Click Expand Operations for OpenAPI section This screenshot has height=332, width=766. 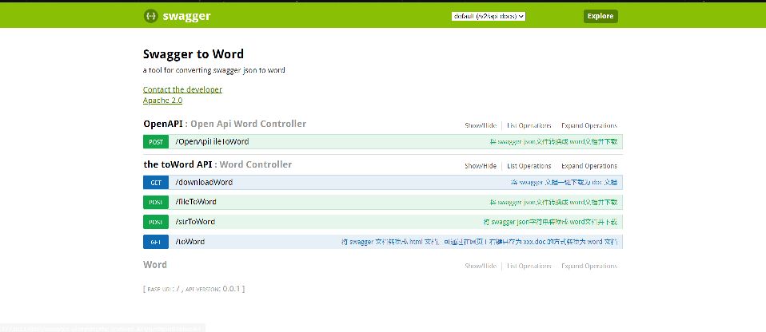tap(589, 126)
